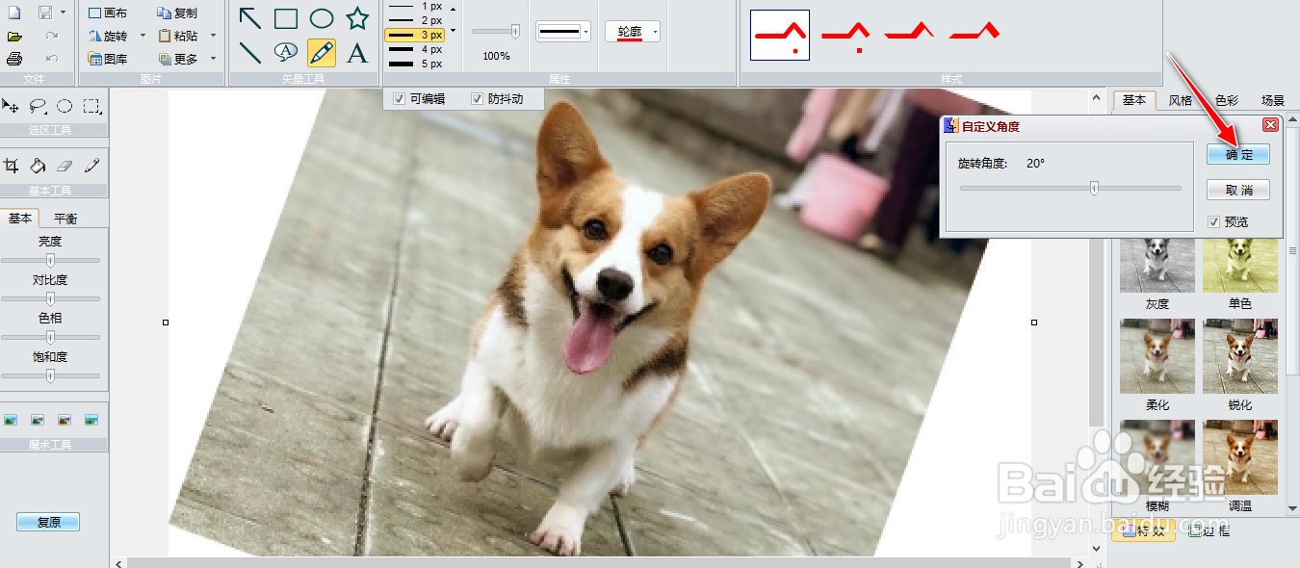
Task: Select the crop tool
Action: (12, 166)
